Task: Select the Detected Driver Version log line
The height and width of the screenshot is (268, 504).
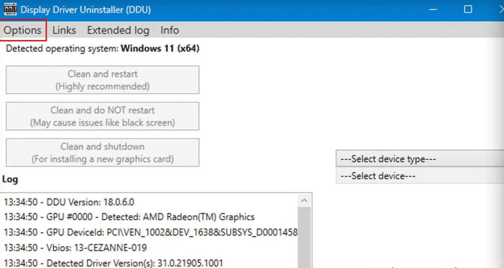Action: click(113, 263)
